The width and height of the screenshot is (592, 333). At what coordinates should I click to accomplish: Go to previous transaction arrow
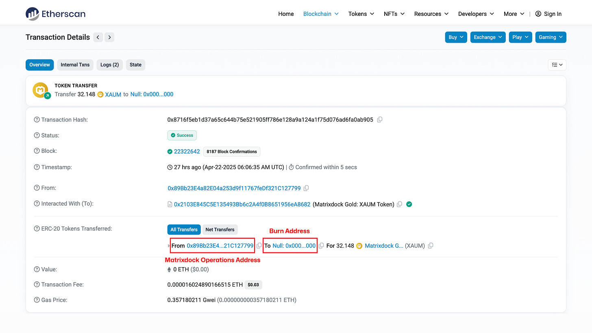[x=98, y=37]
